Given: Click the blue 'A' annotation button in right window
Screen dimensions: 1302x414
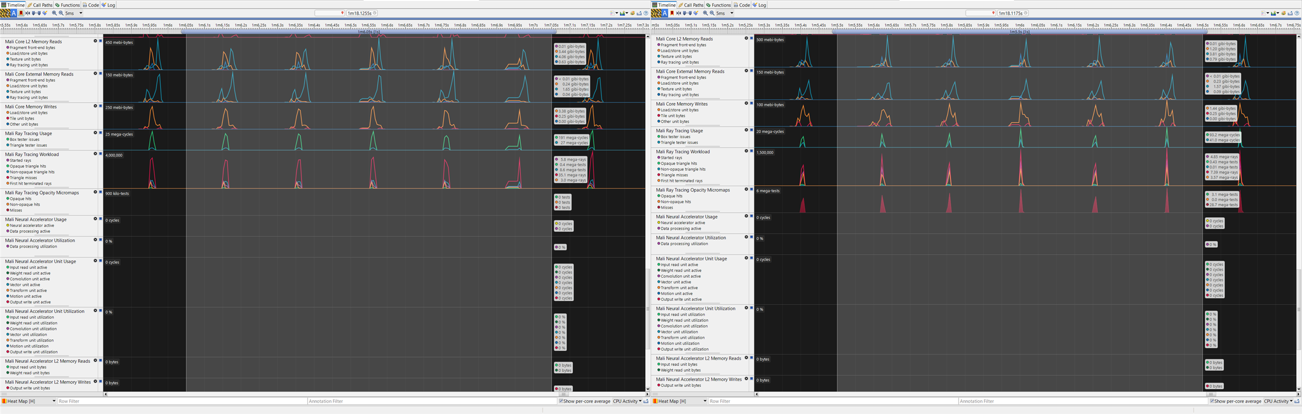Looking at the screenshot, I should (x=665, y=13).
